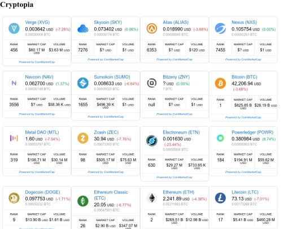
Task: Click Bitcoin market cap $825.85 B
Action: (x=243, y=105)
